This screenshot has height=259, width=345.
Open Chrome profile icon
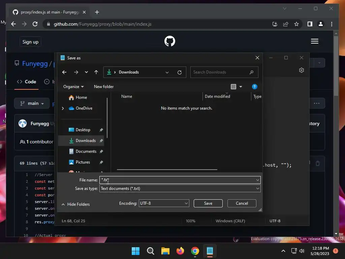(x=321, y=24)
